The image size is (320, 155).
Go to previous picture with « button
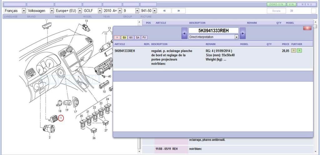(164, 11)
